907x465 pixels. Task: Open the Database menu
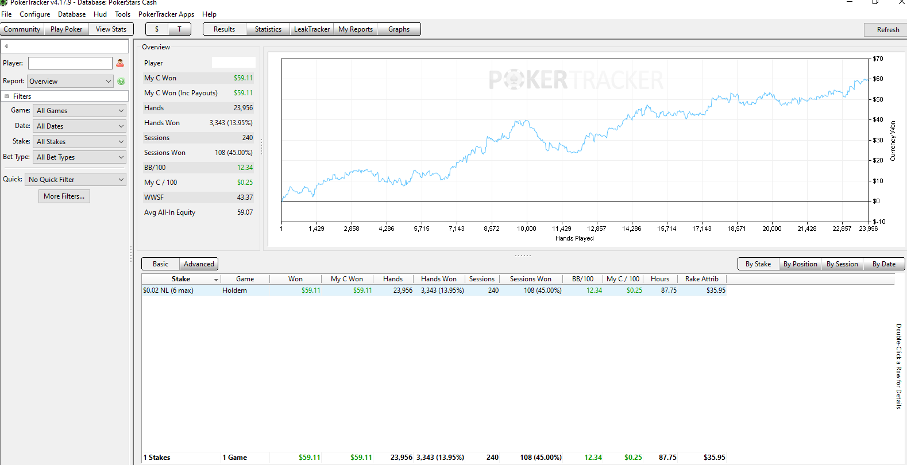point(72,14)
